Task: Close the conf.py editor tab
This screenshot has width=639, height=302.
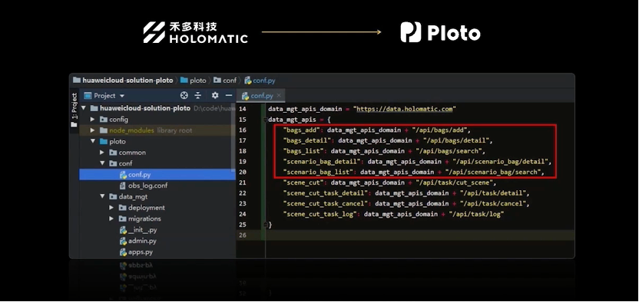Action: pos(279,96)
